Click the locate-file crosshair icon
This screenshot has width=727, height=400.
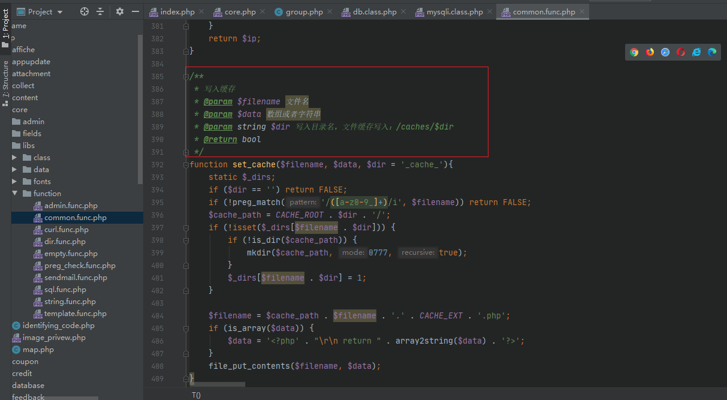click(85, 11)
